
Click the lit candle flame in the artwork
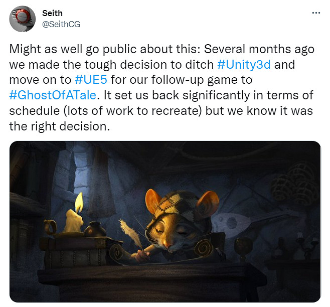pyautogui.click(x=79, y=202)
